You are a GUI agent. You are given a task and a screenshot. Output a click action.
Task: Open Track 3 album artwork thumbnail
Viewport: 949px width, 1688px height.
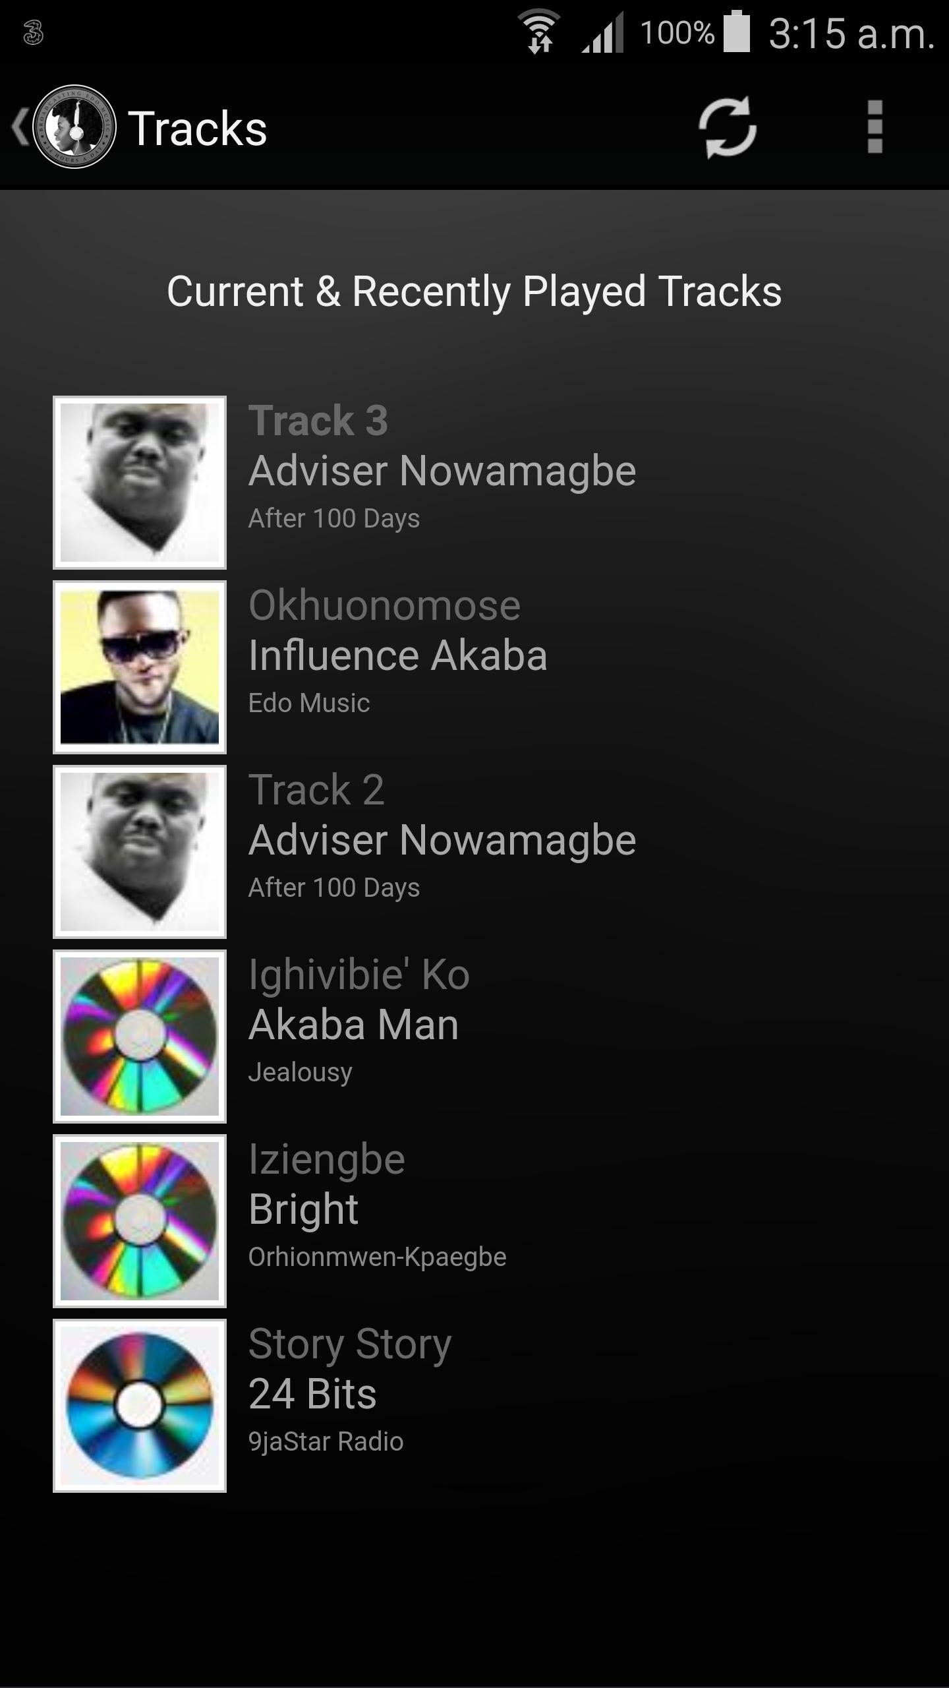[140, 483]
